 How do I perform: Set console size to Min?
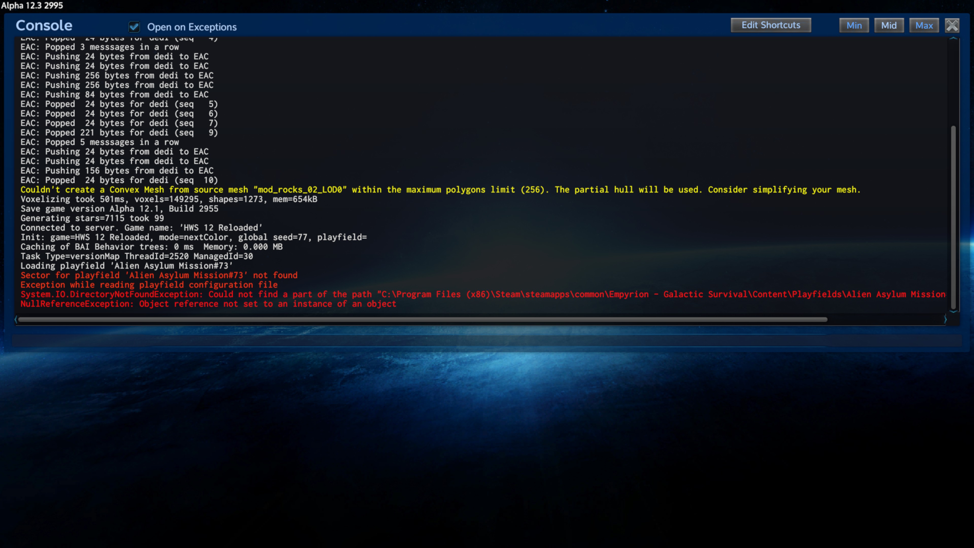coord(854,25)
